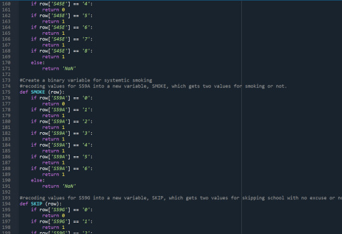Click 'return 0' on line 177
Image resolution: width=342 pixels, height=234 pixels.
(x=53, y=104)
